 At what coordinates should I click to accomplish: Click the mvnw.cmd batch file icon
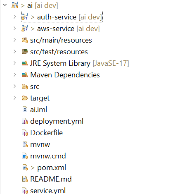point(25,156)
